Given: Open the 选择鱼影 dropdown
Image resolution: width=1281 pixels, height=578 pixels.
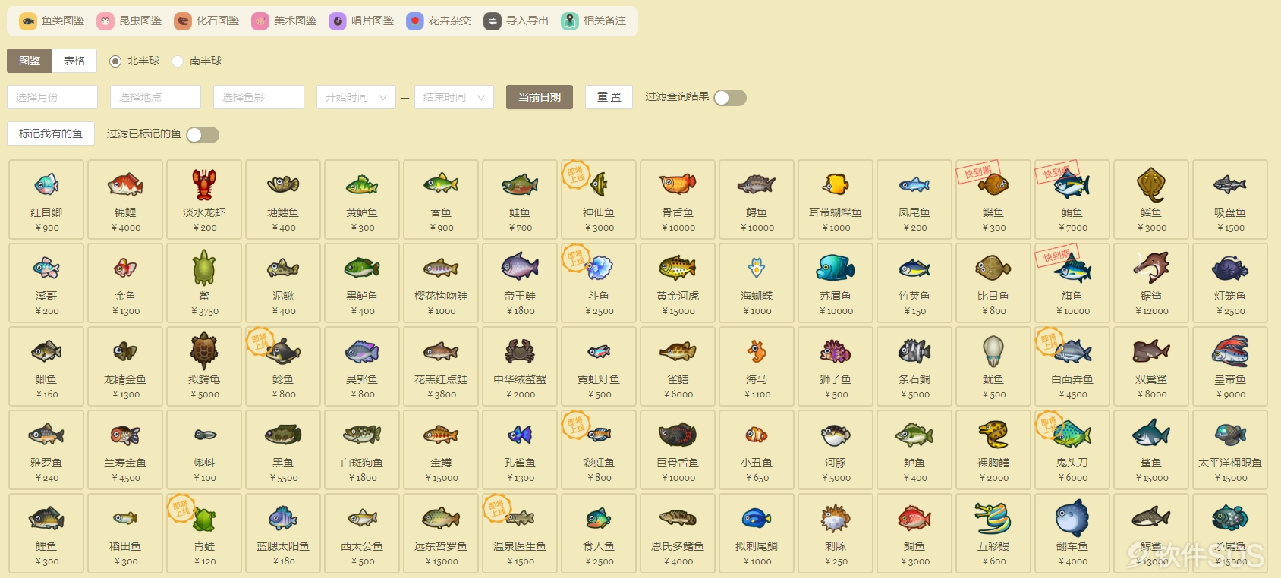Looking at the screenshot, I should click(259, 97).
